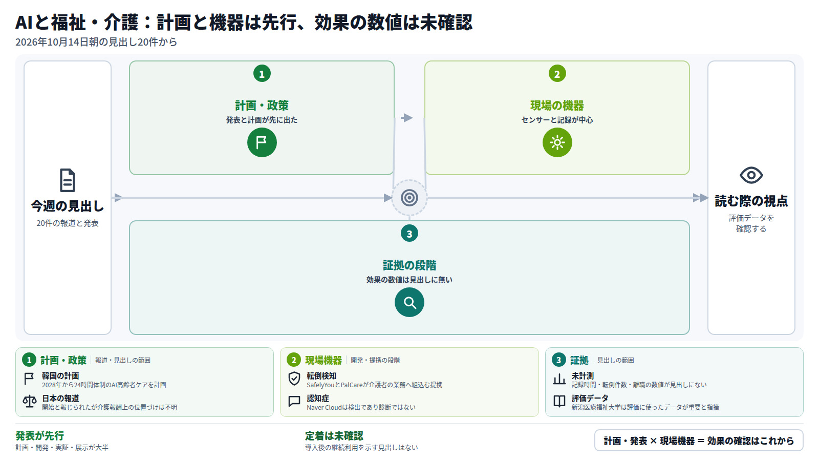Click the 日本の報道 item

[x=60, y=398]
